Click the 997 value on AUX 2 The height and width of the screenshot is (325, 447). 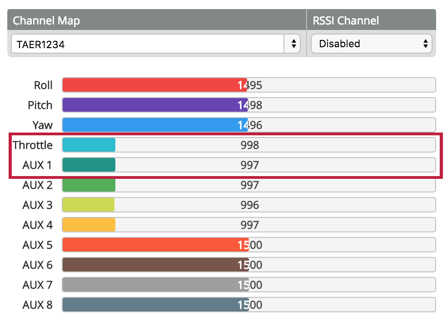(x=249, y=185)
